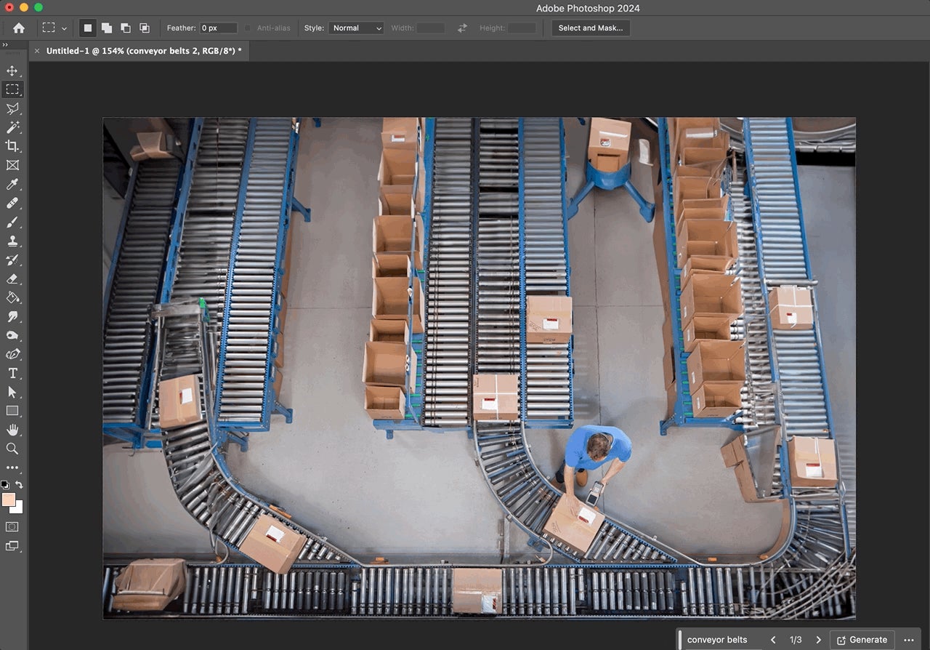Click the Height input field
Viewport: 930px width, 650px height.
tap(522, 28)
